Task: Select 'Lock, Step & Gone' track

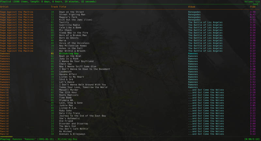Action: coord(71,103)
